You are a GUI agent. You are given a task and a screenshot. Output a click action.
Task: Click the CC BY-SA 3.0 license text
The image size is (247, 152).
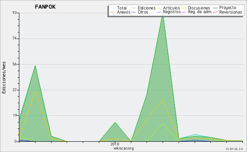(234, 149)
